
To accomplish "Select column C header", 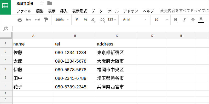I will coord(117,36).
